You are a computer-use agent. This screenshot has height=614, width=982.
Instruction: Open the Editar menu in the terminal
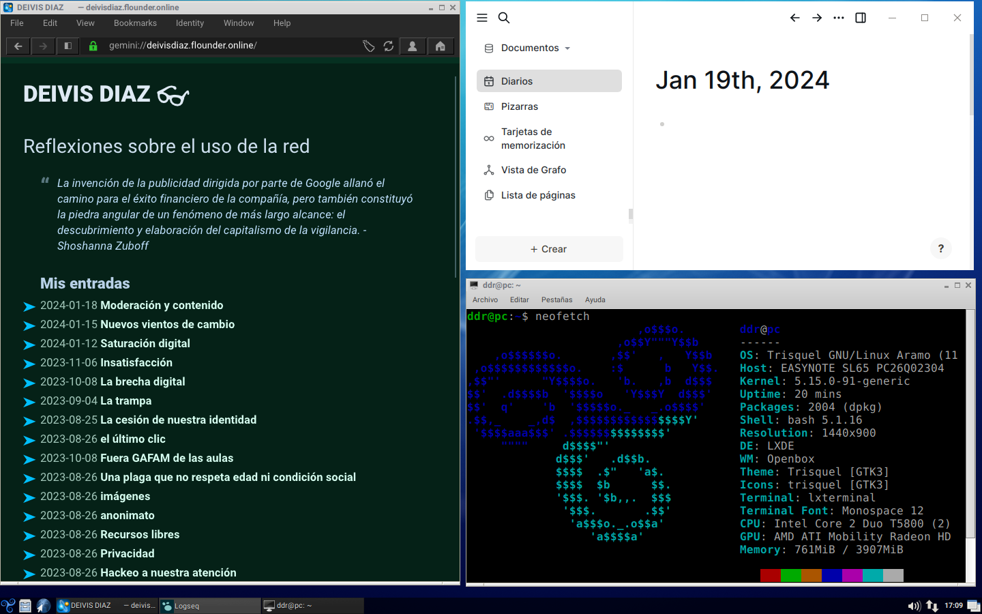tap(519, 300)
